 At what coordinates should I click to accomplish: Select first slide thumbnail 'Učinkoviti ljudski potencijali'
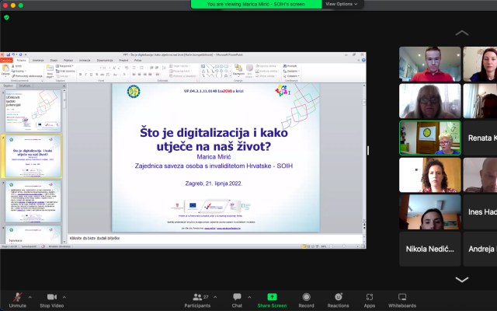[33, 111]
